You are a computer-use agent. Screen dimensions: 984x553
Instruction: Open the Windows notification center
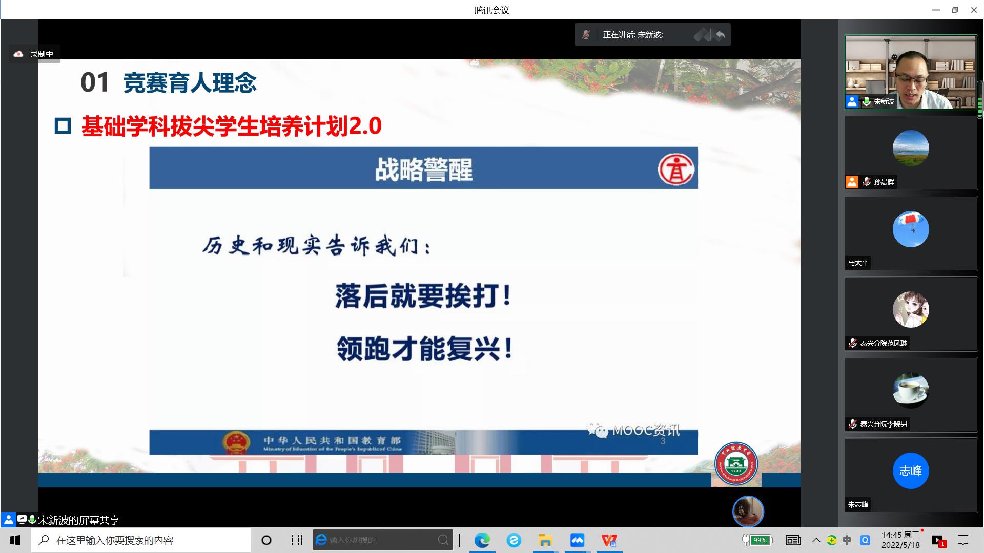963,540
